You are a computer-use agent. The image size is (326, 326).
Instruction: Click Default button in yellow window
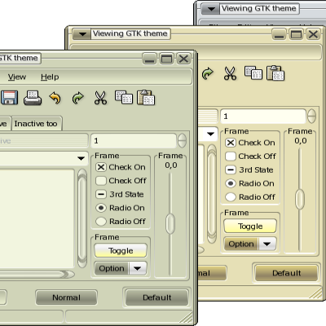click(286, 273)
